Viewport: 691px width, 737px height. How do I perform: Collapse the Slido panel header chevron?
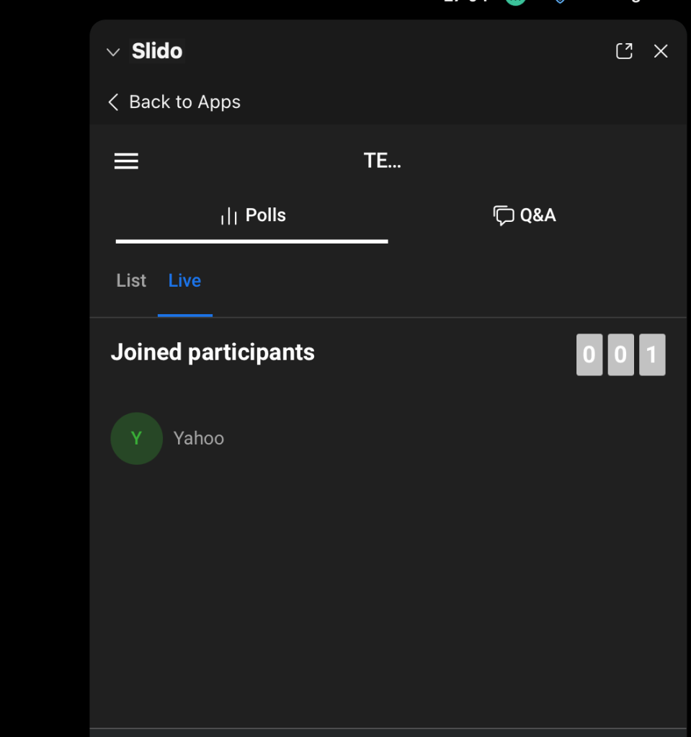pyautogui.click(x=112, y=52)
